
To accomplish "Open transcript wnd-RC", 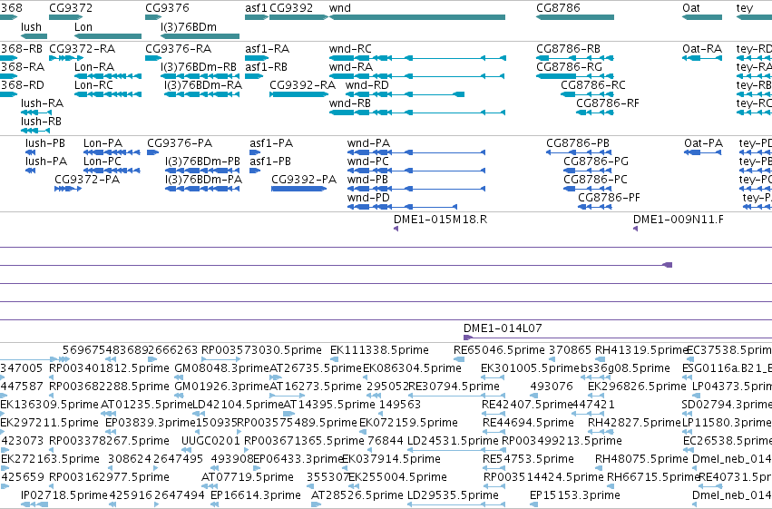I will pyautogui.click(x=417, y=58).
